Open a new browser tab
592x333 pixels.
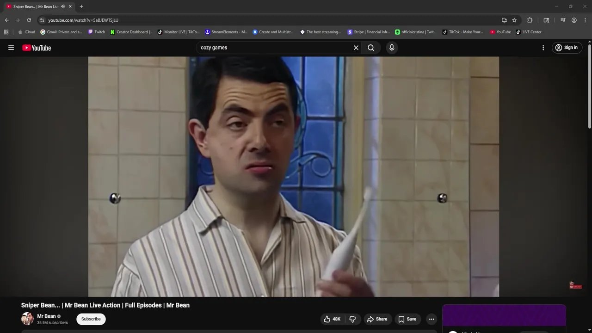click(81, 6)
